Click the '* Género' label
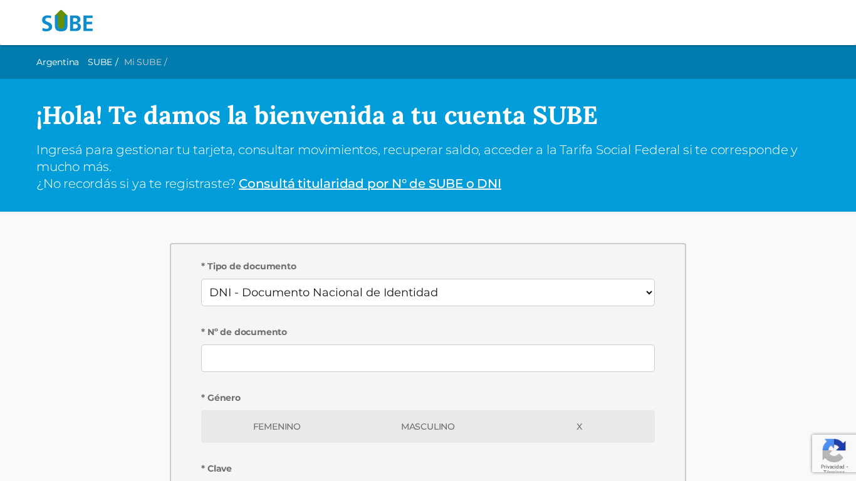Viewport: 856px width, 481px height. coord(221,398)
